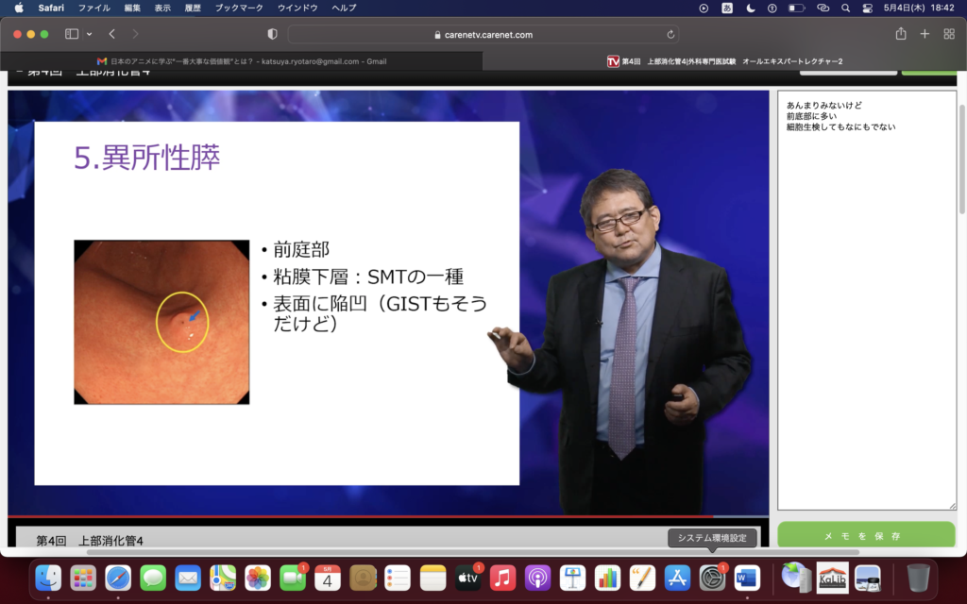This screenshot has width=967, height=604.
Task: Reload the page with refresh icon
Action: pyautogui.click(x=670, y=34)
